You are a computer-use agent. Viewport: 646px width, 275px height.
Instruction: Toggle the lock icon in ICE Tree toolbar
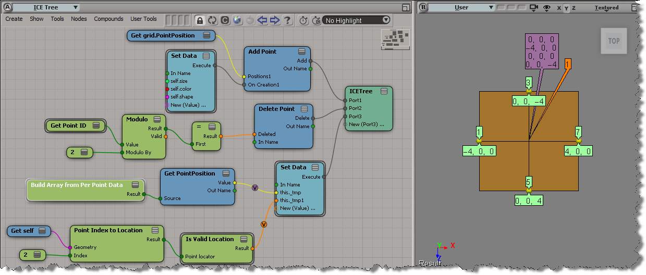(200, 20)
